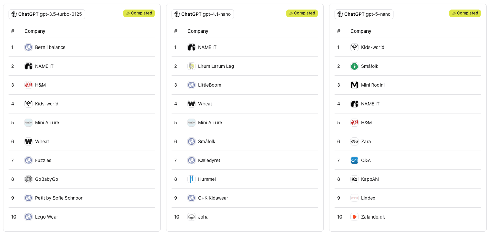Click the Completed badge in gpt-5-nano panel
Image resolution: width=489 pixels, height=234 pixels.
[465, 13]
